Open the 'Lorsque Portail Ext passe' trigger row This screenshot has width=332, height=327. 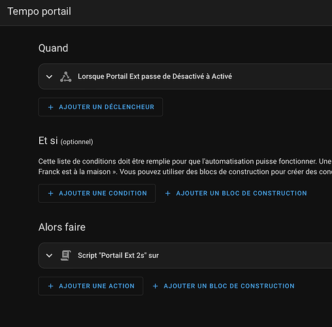[185, 77]
